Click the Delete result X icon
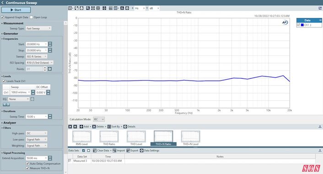The width and height of the screenshot is (323, 174). coord(94,126)
